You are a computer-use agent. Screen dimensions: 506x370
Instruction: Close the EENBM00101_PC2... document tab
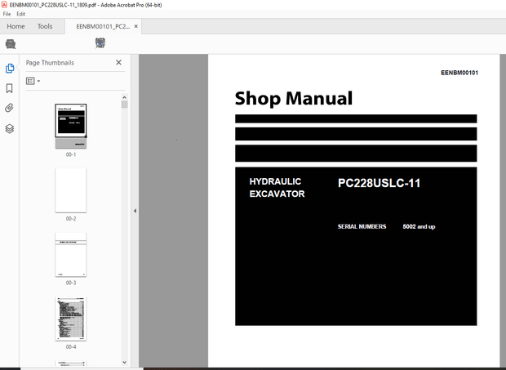[x=135, y=26]
